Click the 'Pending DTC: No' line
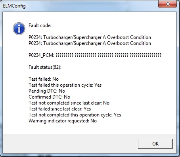The height and width of the screenshot is (157, 180). point(47,91)
